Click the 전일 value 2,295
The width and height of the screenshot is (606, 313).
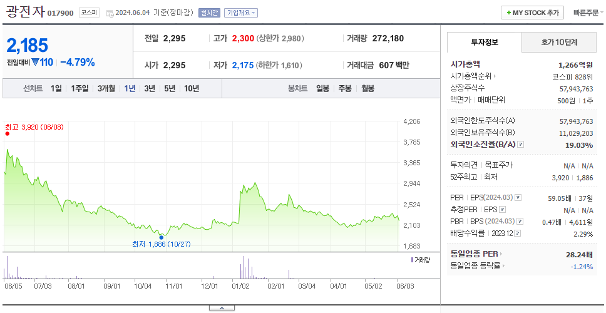coord(174,38)
